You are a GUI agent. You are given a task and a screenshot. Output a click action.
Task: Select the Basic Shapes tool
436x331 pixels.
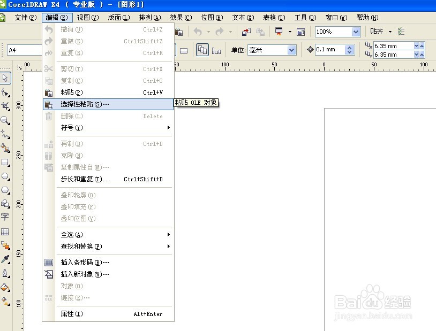[x=5, y=204]
